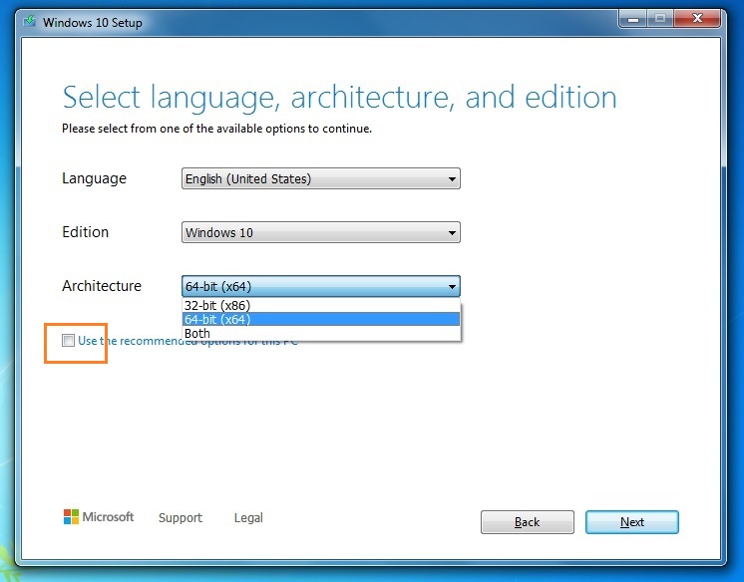Screen dimensions: 744x582
Task: Go back with the Back button
Action: [528, 522]
